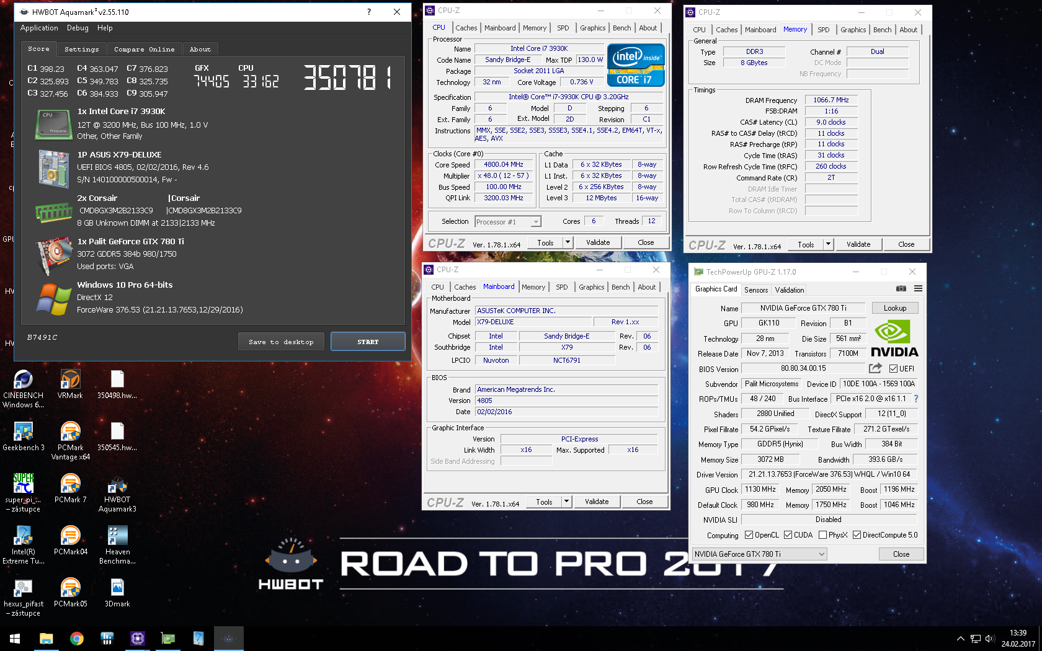
Task: Toggle the CUDA checkbox in GPU-Z
Action: coord(788,535)
